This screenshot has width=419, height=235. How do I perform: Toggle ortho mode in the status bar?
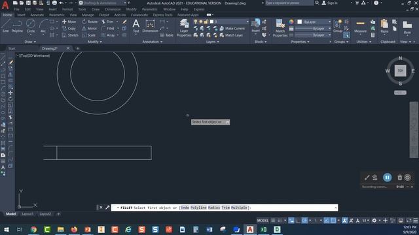tap(298, 221)
